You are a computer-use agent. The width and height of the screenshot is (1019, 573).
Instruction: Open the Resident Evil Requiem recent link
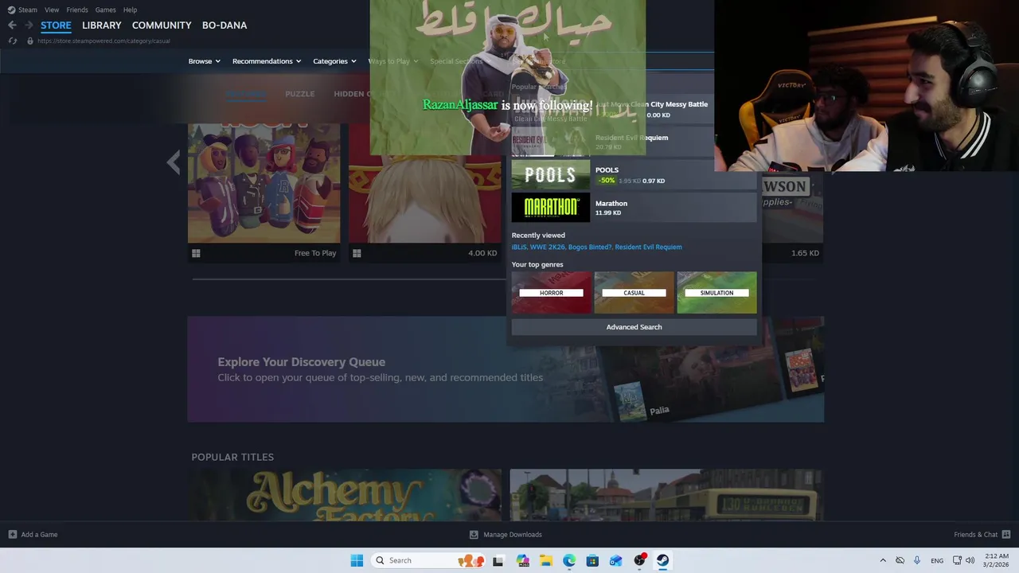click(x=648, y=247)
